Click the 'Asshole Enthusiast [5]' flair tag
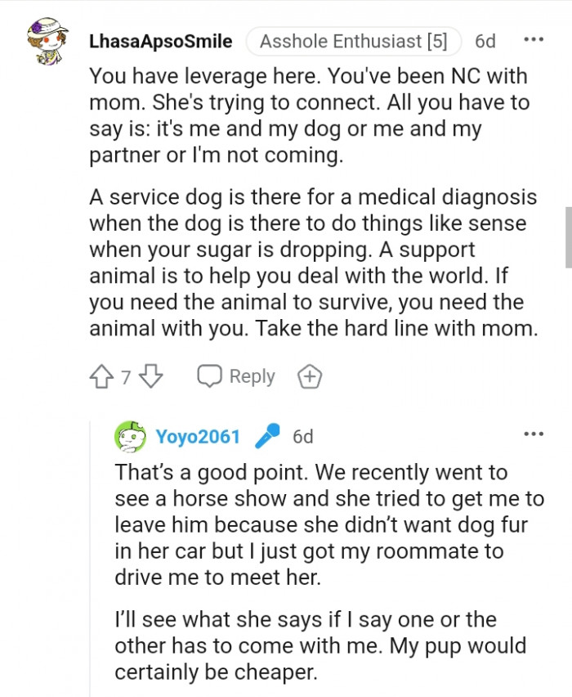Screen dimensions: 572x697 pos(354,41)
